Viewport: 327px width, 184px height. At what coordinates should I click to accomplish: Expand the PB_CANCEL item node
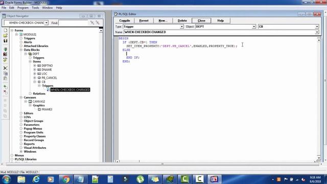pyautogui.click(x=35, y=78)
